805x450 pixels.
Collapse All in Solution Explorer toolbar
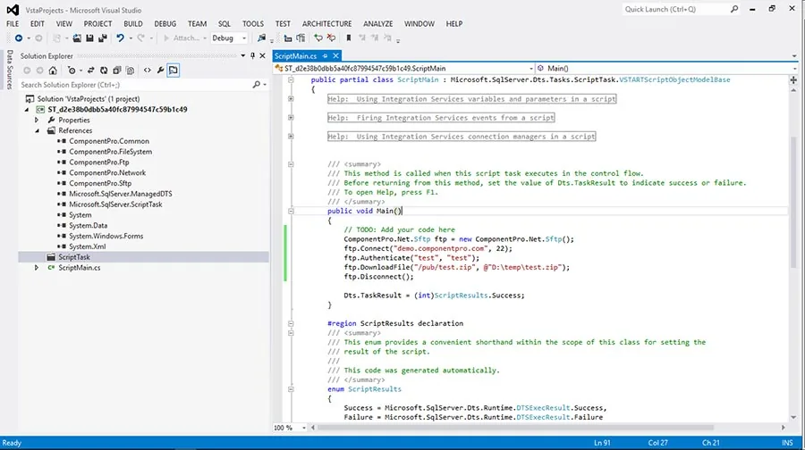pos(117,71)
